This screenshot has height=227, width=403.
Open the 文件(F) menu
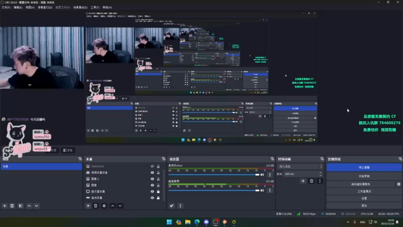click(x=6, y=8)
